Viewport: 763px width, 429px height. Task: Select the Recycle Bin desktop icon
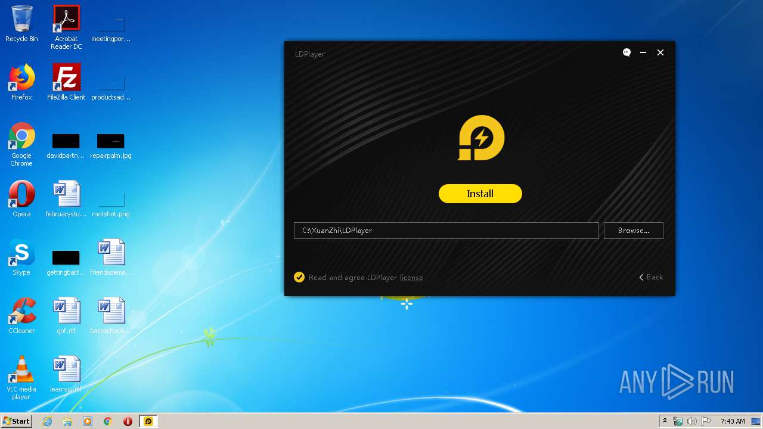tap(21, 24)
